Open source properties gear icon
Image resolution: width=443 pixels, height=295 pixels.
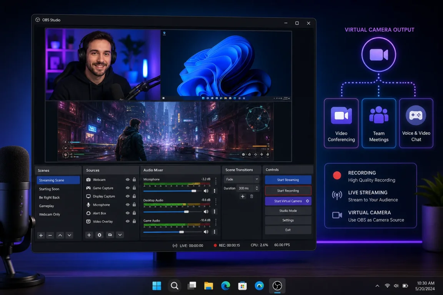tap(100, 235)
